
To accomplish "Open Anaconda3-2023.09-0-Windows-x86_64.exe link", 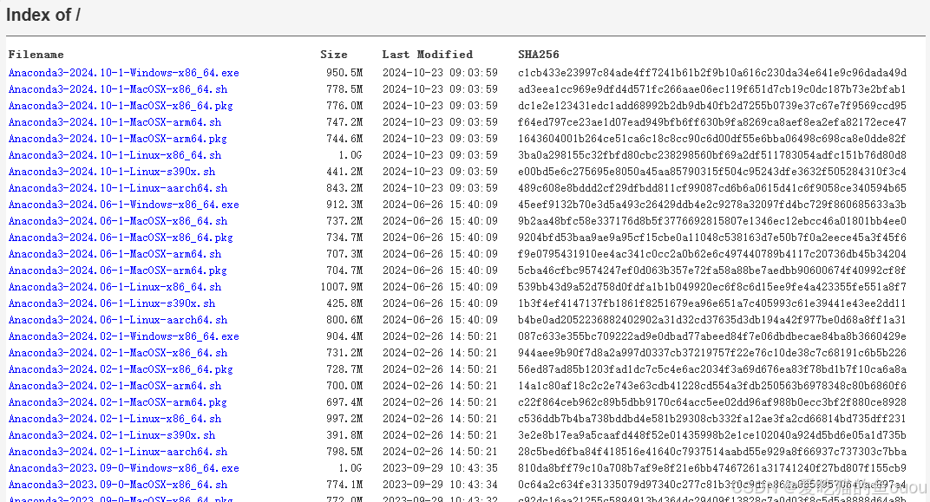I will click(123, 467).
